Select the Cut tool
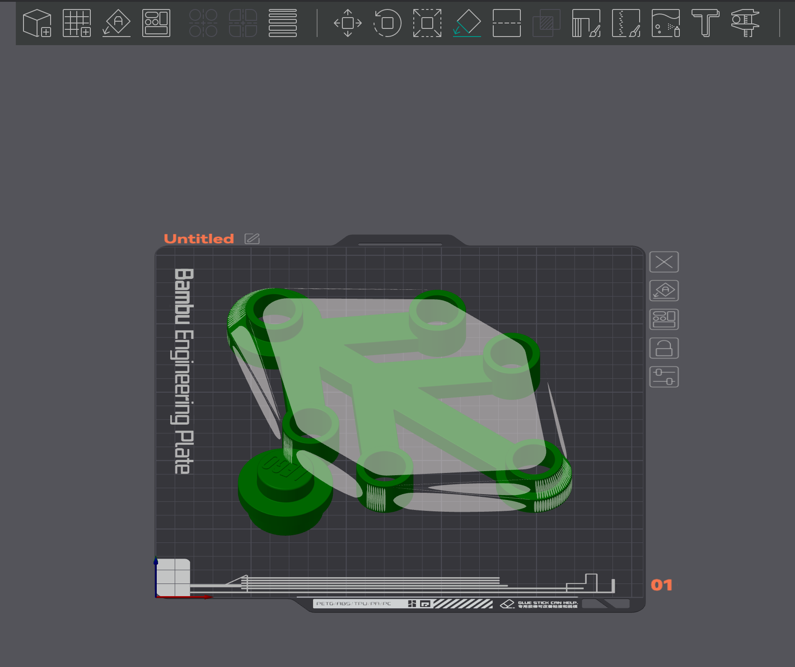The width and height of the screenshot is (795, 667). coord(507,23)
